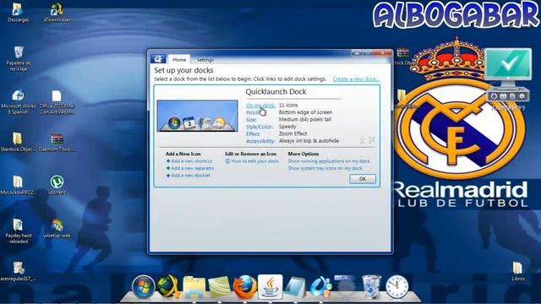Click the faded weather docklet on the dock
Screen dimensions: 541x304
point(345,286)
